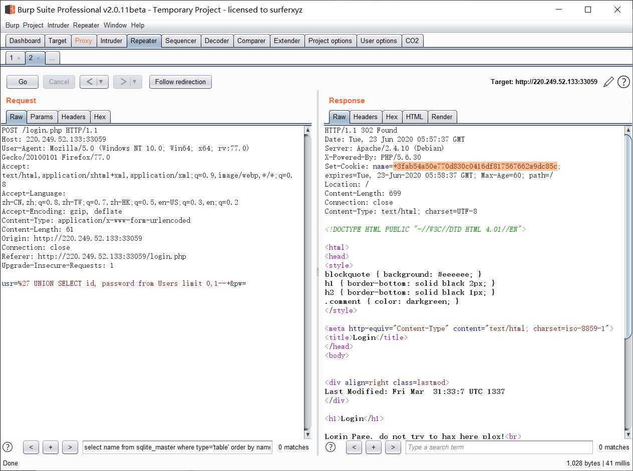This screenshot has width=633, height=471.
Task: Open User options tab
Action: (379, 41)
